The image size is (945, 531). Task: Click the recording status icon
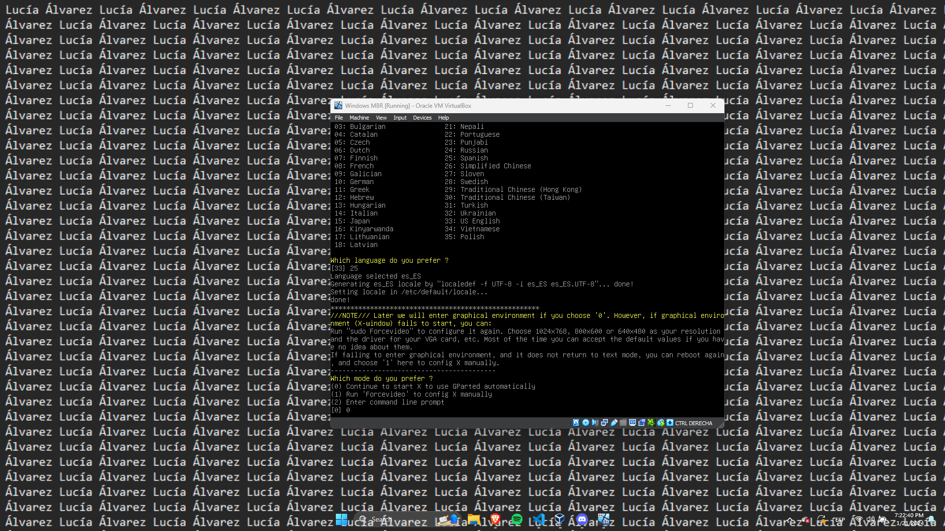(642, 423)
